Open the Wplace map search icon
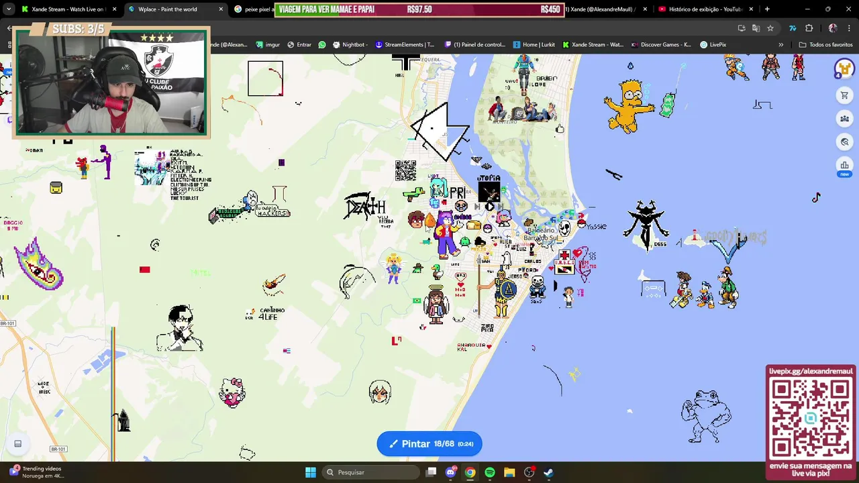Screen dimensions: 859x483 click(844, 142)
